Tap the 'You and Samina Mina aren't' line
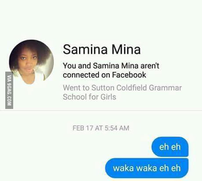 (x=111, y=65)
